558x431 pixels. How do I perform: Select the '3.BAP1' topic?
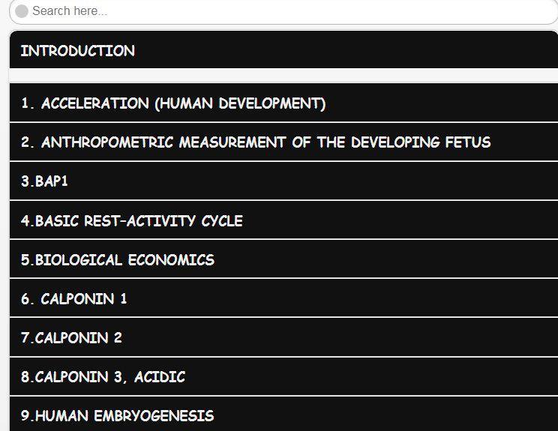tap(283, 181)
